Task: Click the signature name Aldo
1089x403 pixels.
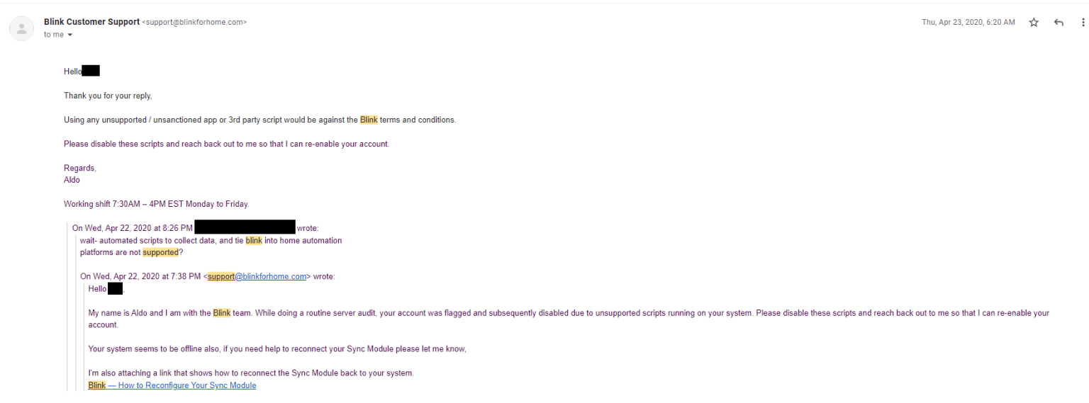Action: tap(72, 180)
